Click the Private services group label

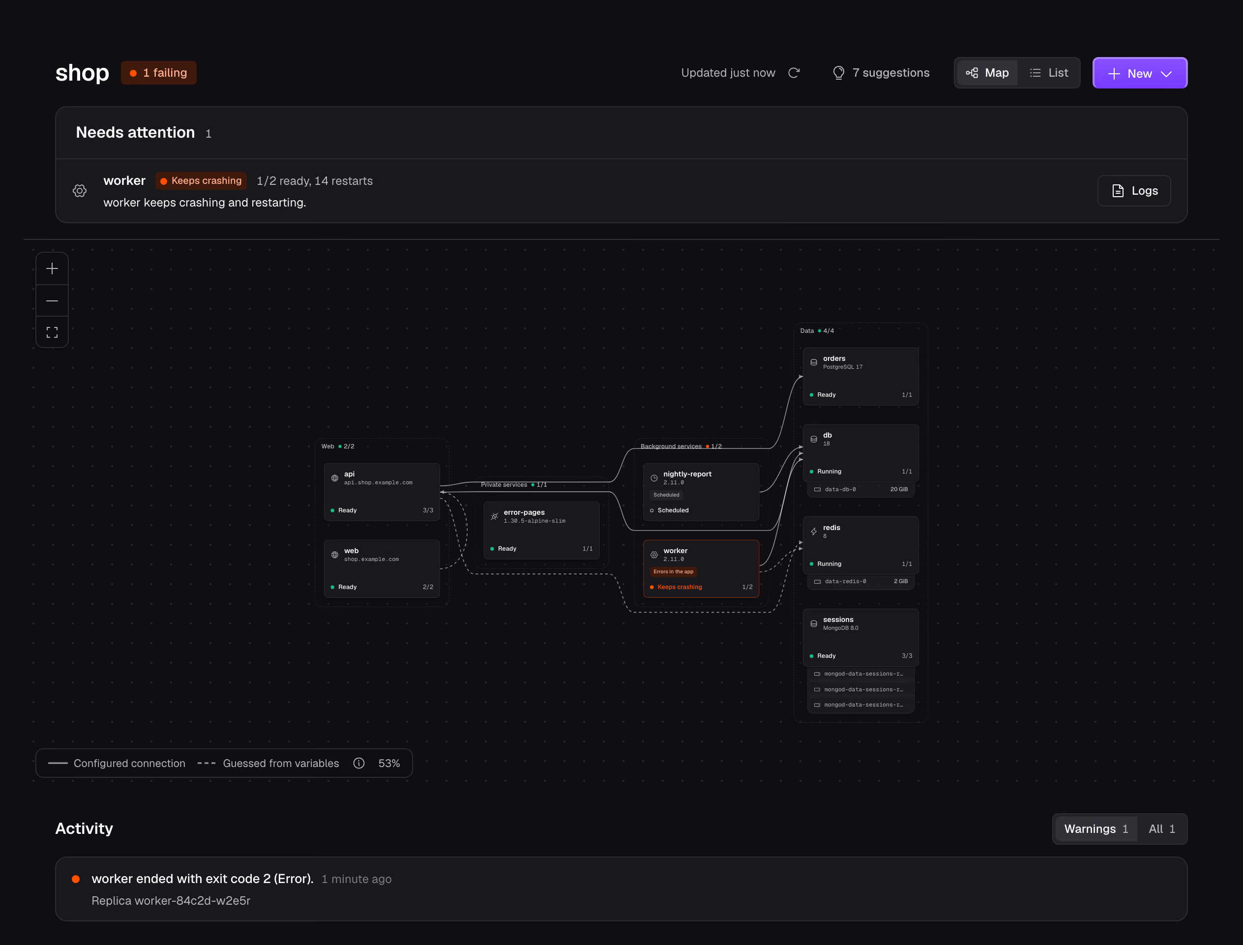(x=504, y=485)
